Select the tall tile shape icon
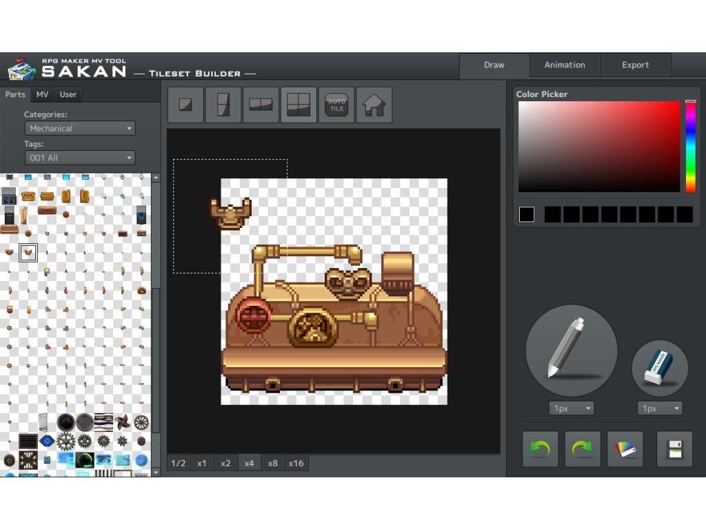Image resolution: width=706 pixels, height=529 pixels. click(x=223, y=105)
